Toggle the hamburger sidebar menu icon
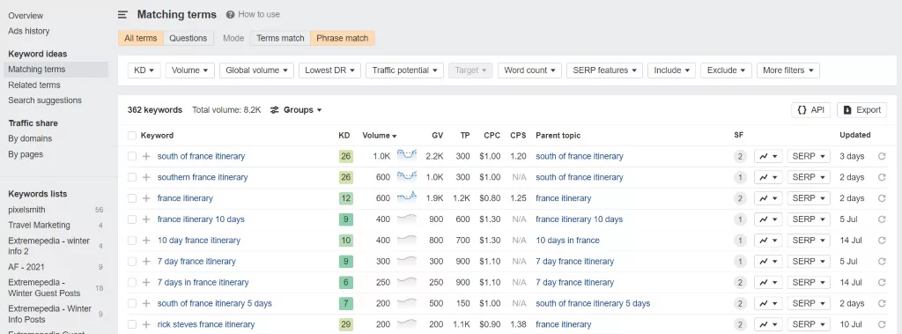Image resolution: width=902 pixels, height=334 pixels. click(122, 14)
